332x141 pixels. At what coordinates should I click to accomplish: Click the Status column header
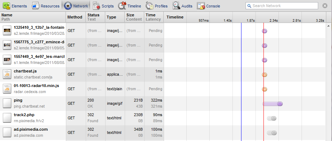(95, 17)
